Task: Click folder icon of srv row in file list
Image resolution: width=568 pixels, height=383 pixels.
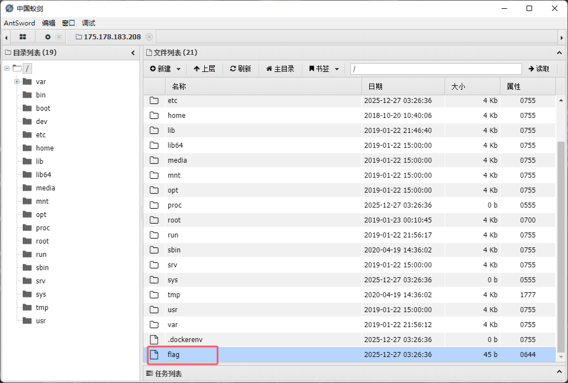Action: point(154,265)
